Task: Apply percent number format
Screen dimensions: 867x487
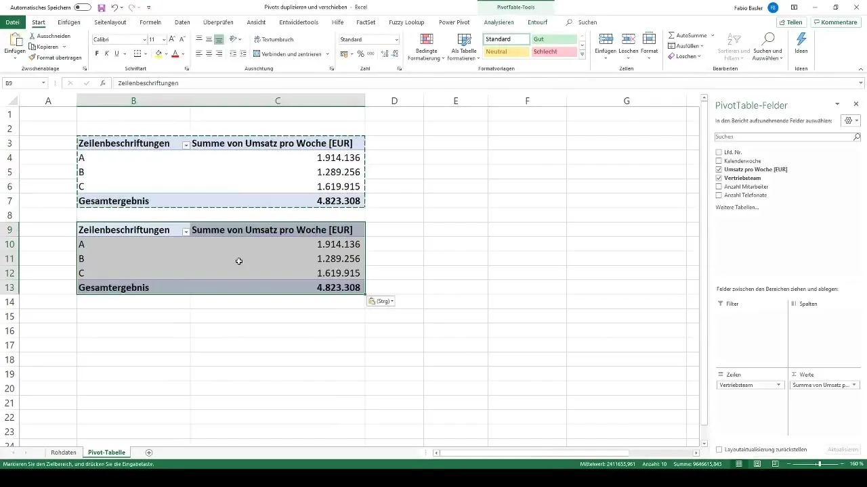Action: (x=360, y=53)
